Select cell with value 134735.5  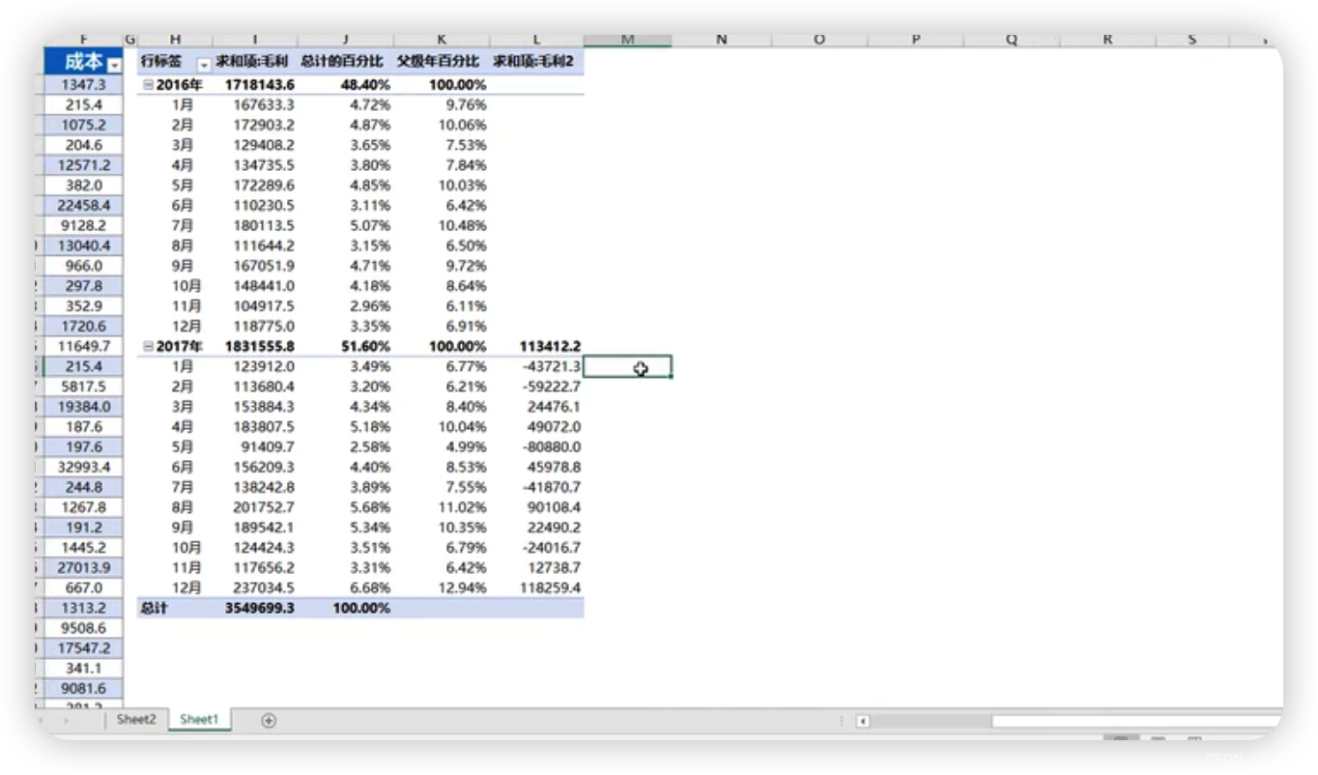pyautogui.click(x=255, y=165)
